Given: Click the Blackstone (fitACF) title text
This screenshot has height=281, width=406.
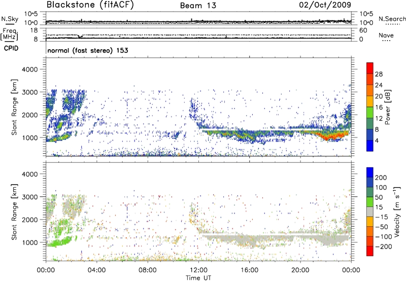Looking at the screenshot, I should [x=90, y=5].
